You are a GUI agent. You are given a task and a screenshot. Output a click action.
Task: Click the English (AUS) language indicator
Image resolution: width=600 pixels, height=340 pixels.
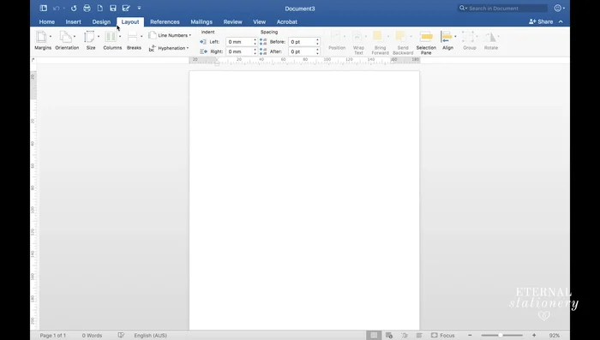tap(150, 336)
